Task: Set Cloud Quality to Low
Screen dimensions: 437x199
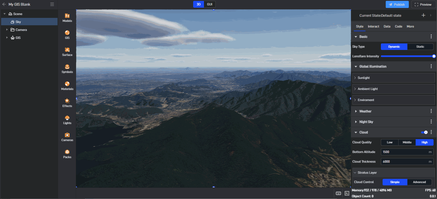Action: coord(389,143)
